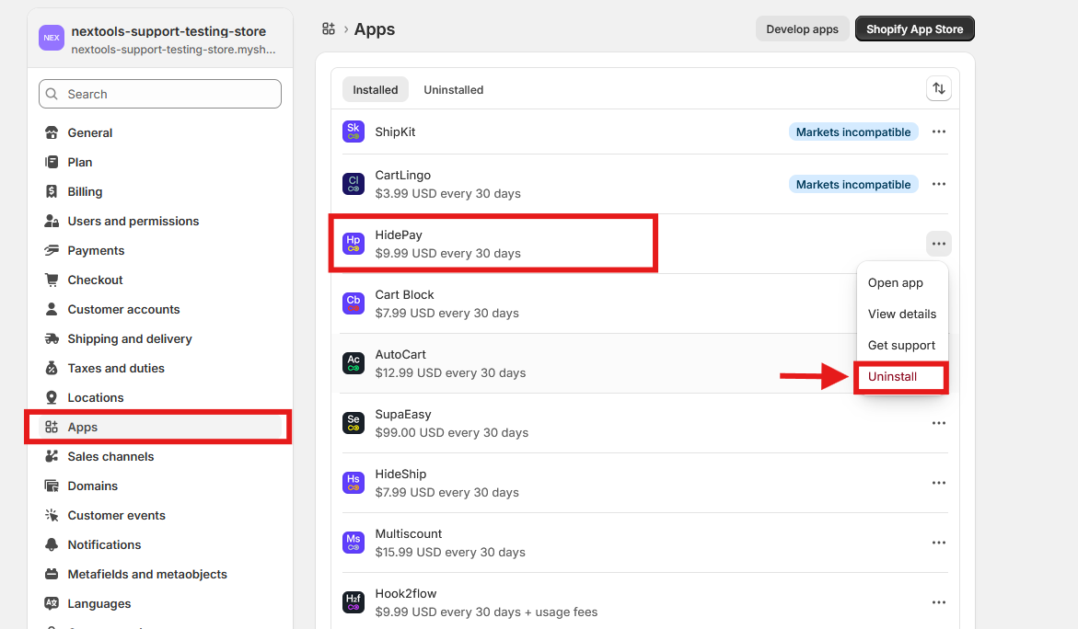Viewport: 1078px width, 629px height.
Task: Open the Shopify App Store button
Action: pyautogui.click(x=914, y=29)
